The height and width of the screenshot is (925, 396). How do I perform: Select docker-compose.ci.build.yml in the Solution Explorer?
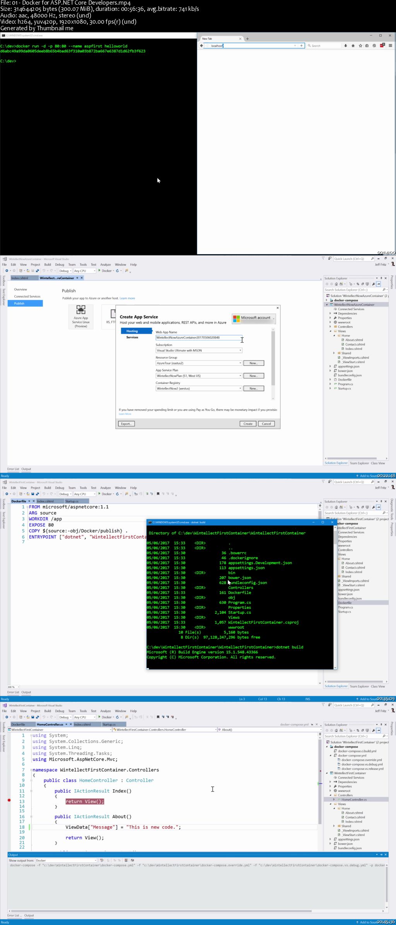tap(357, 751)
